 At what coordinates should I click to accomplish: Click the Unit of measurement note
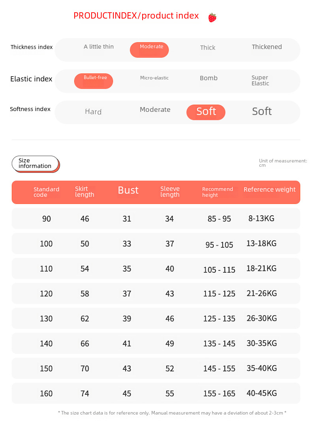click(283, 163)
